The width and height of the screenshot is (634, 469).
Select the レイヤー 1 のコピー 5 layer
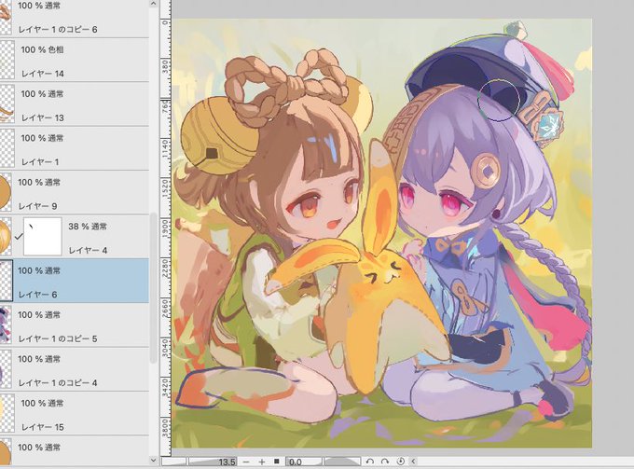coord(75,325)
